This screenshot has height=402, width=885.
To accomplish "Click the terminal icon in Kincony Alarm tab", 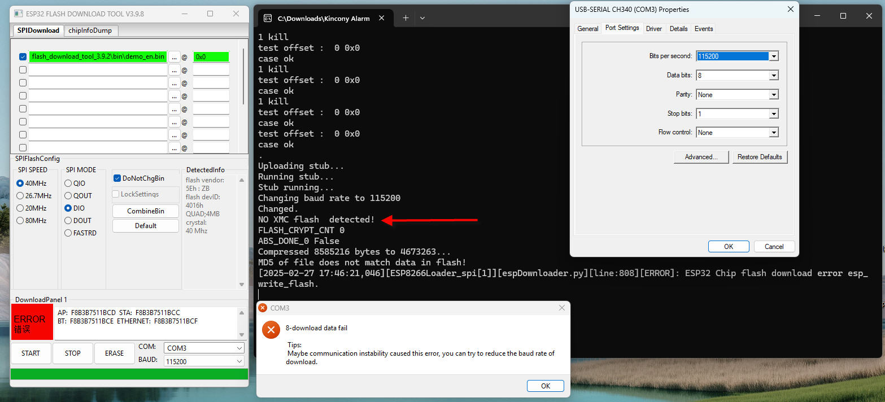I will [268, 19].
